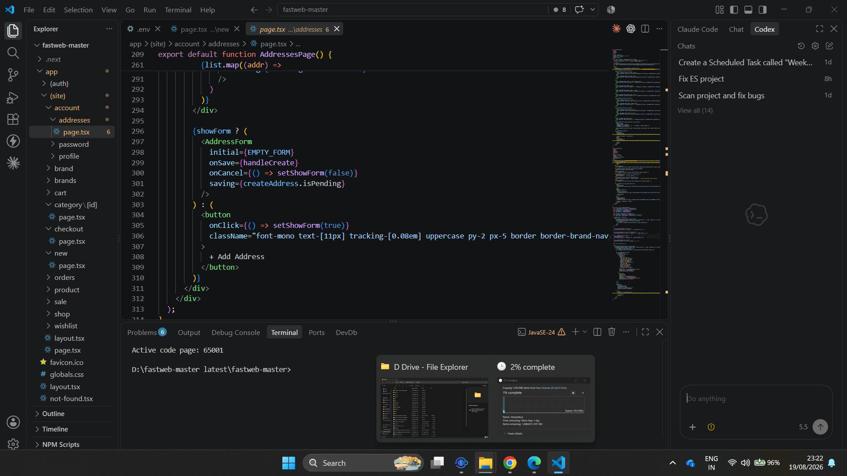Open the Source Control view
The width and height of the screenshot is (847, 476).
click(13, 74)
